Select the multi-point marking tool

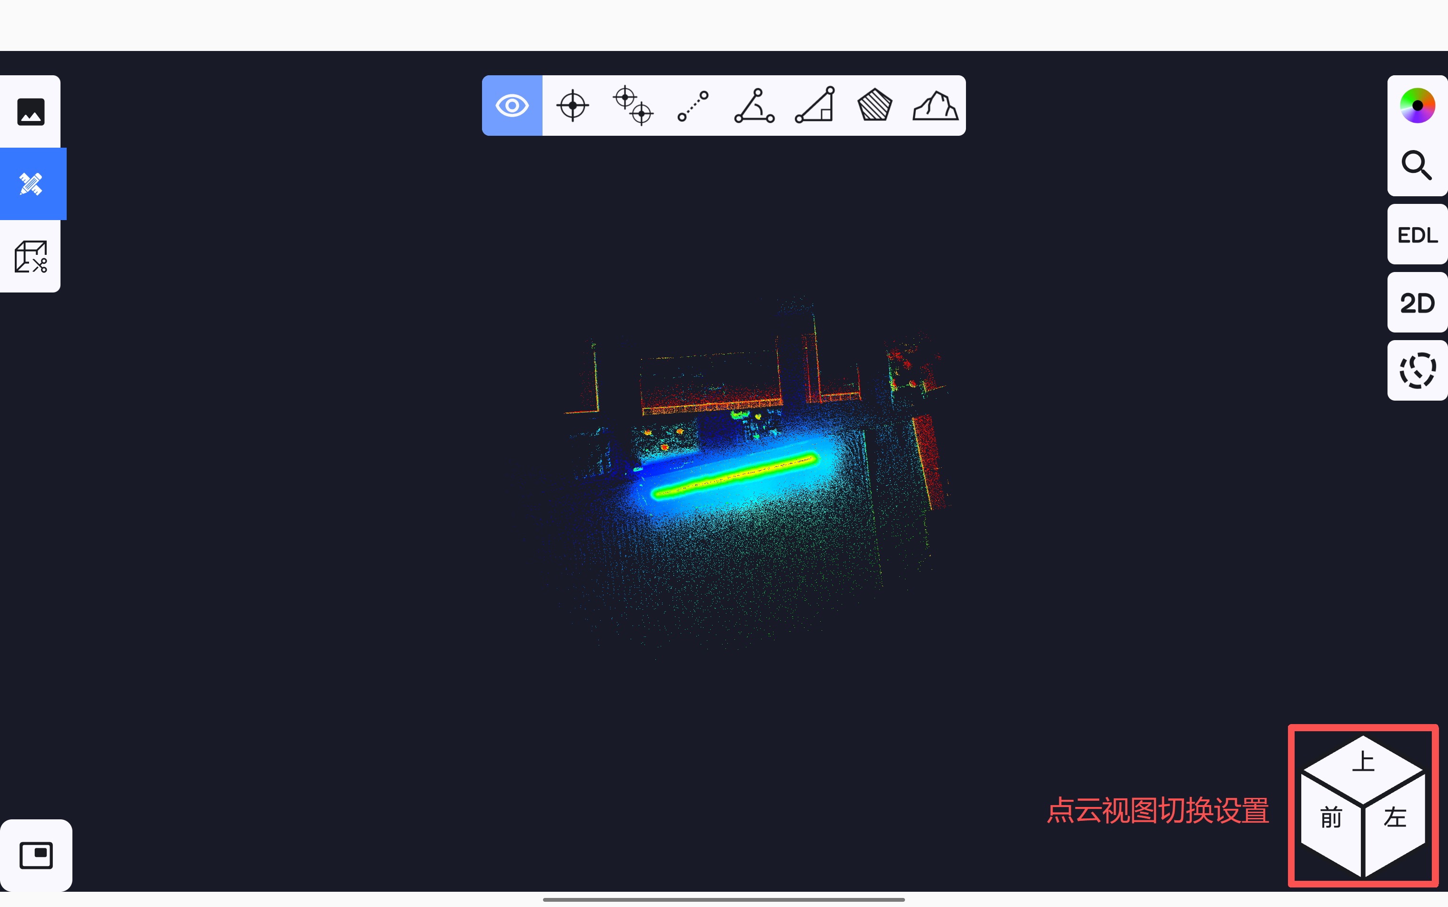tap(633, 106)
